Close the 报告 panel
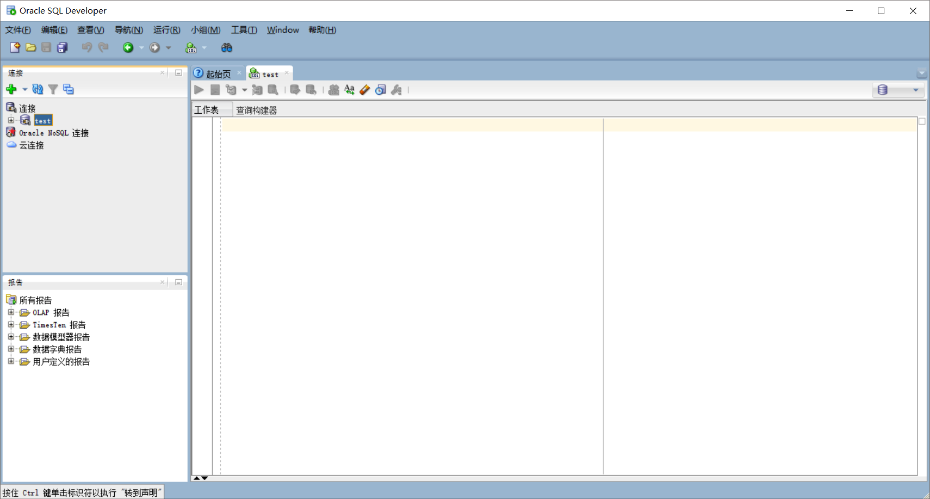This screenshot has width=930, height=499. coord(162,282)
